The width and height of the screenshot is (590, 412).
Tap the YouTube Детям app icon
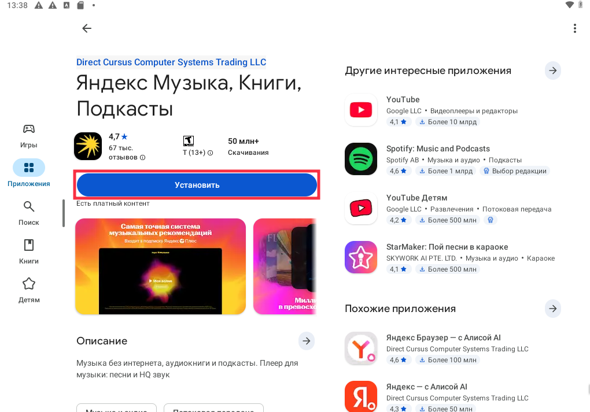click(361, 208)
